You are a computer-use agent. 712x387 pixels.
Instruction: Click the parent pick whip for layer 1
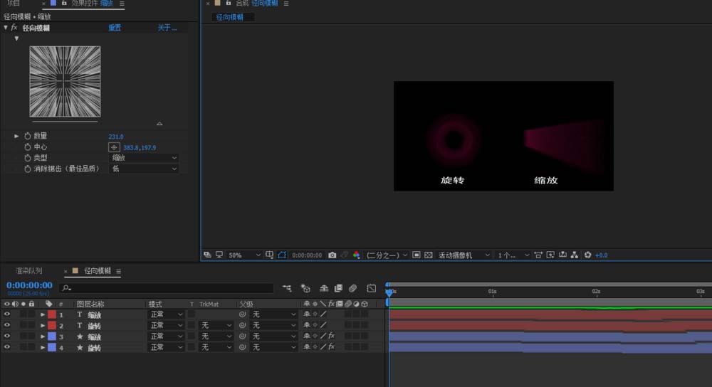[243, 314]
